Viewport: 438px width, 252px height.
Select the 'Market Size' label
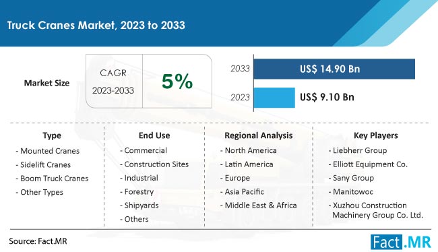pos(46,83)
